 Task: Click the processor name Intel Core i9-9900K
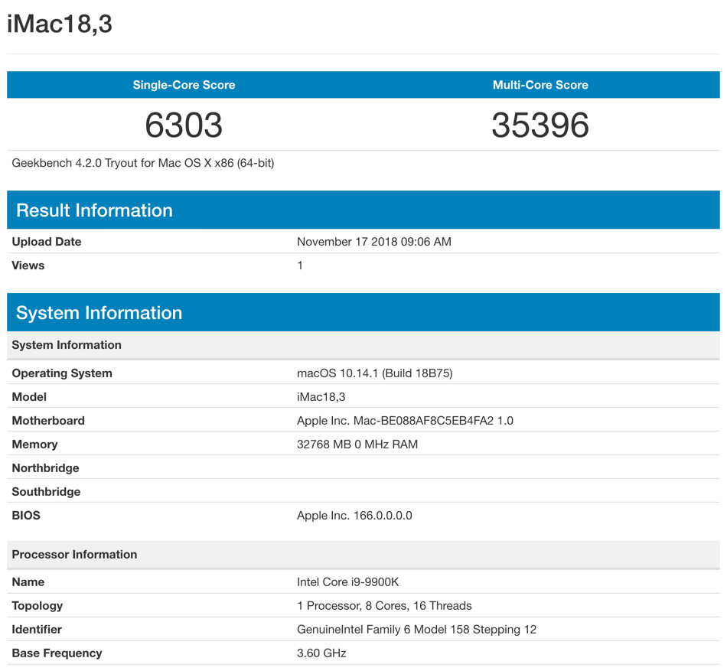[347, 582]
